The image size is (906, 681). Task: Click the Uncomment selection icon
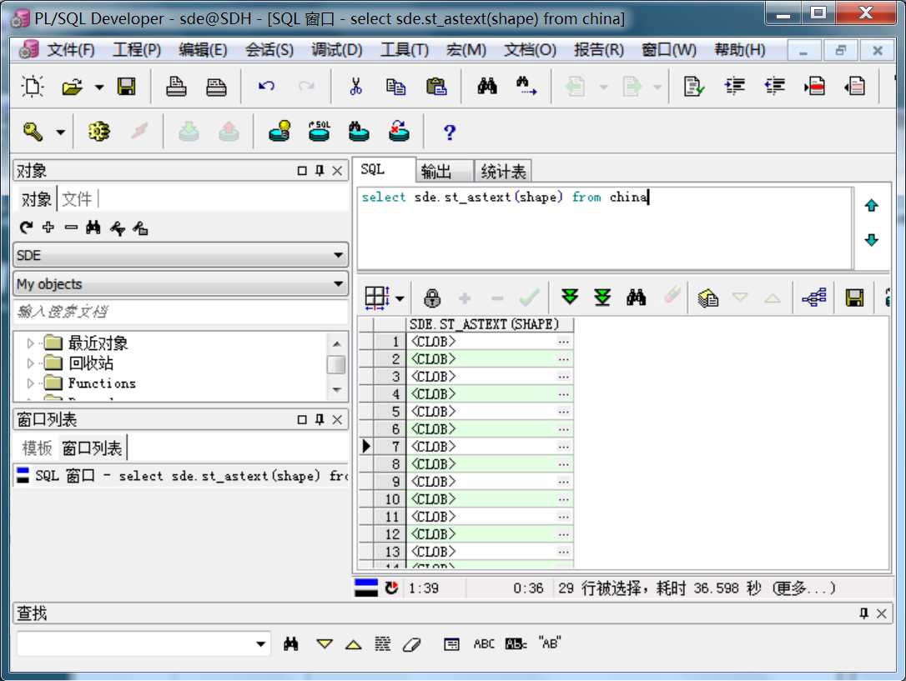[854, 87]
